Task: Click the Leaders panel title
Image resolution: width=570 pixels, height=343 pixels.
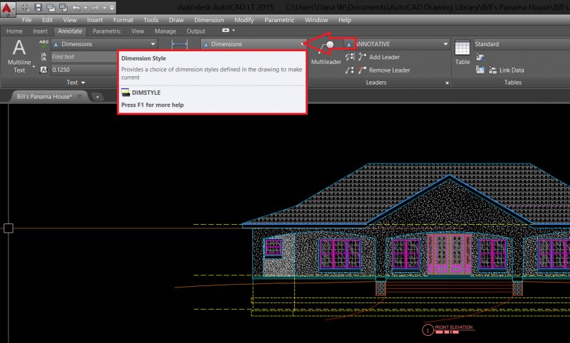Action: click(376, 83)
